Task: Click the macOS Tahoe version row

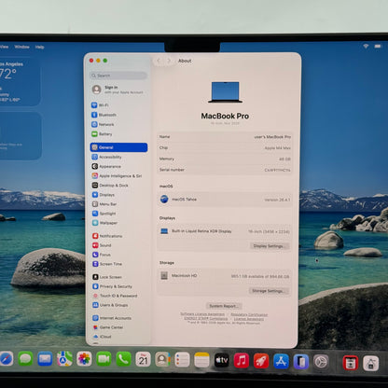Action: point(225,200)
